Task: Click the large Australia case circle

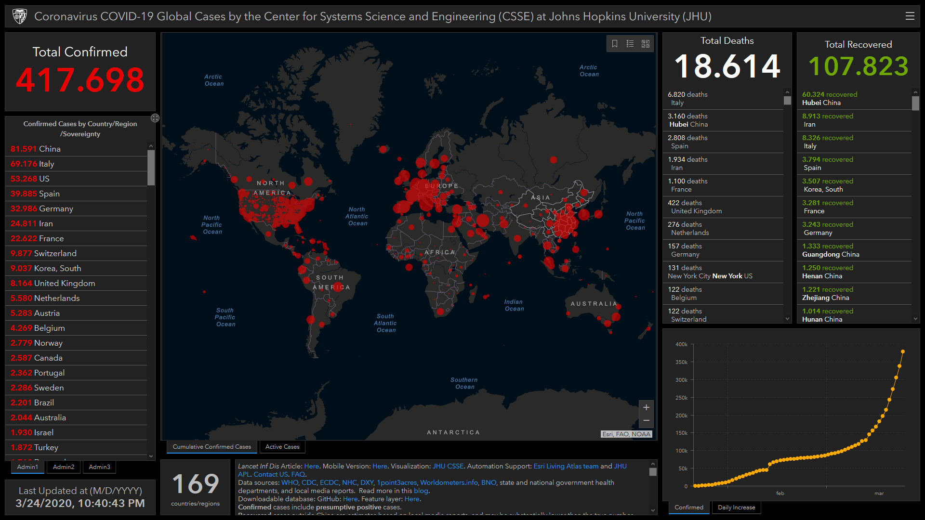Action: (x=616, y=317)
